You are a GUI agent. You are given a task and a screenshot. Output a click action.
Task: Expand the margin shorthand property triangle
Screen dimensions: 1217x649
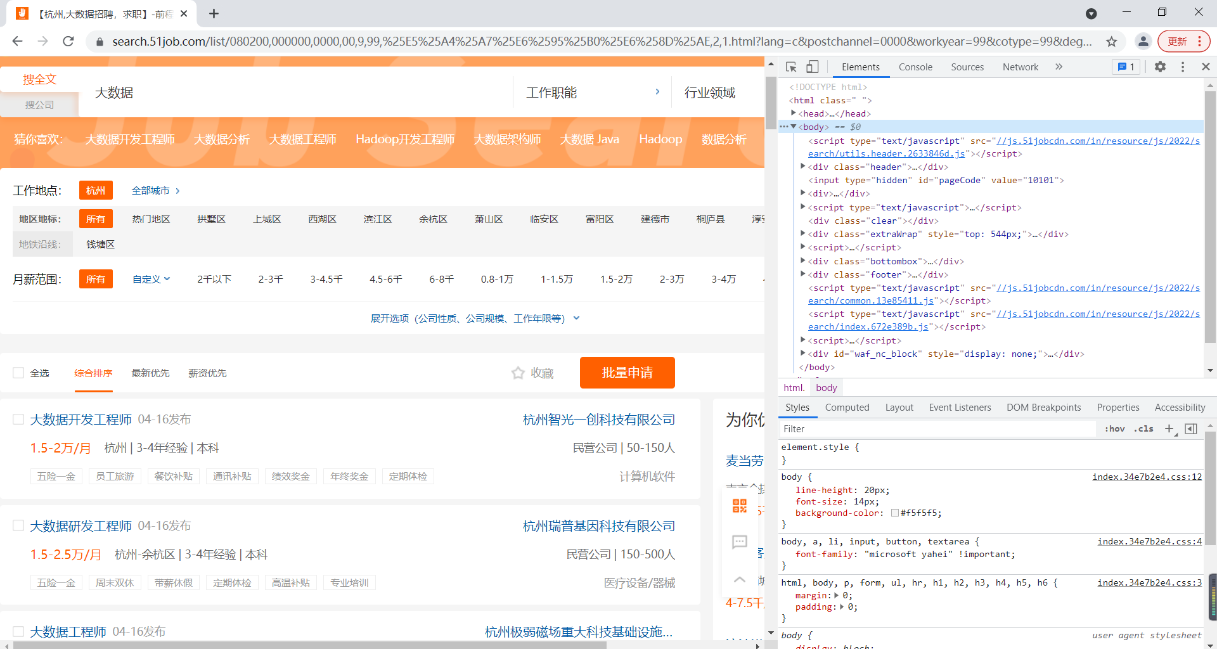tap(837, 595)
